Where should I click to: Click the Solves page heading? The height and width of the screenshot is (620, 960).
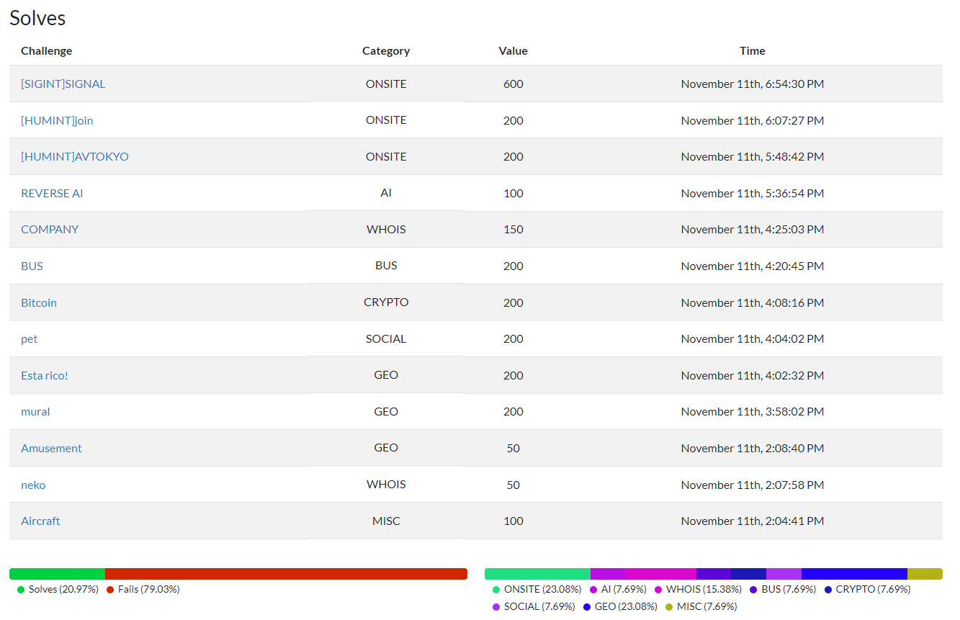coord(37,18)
